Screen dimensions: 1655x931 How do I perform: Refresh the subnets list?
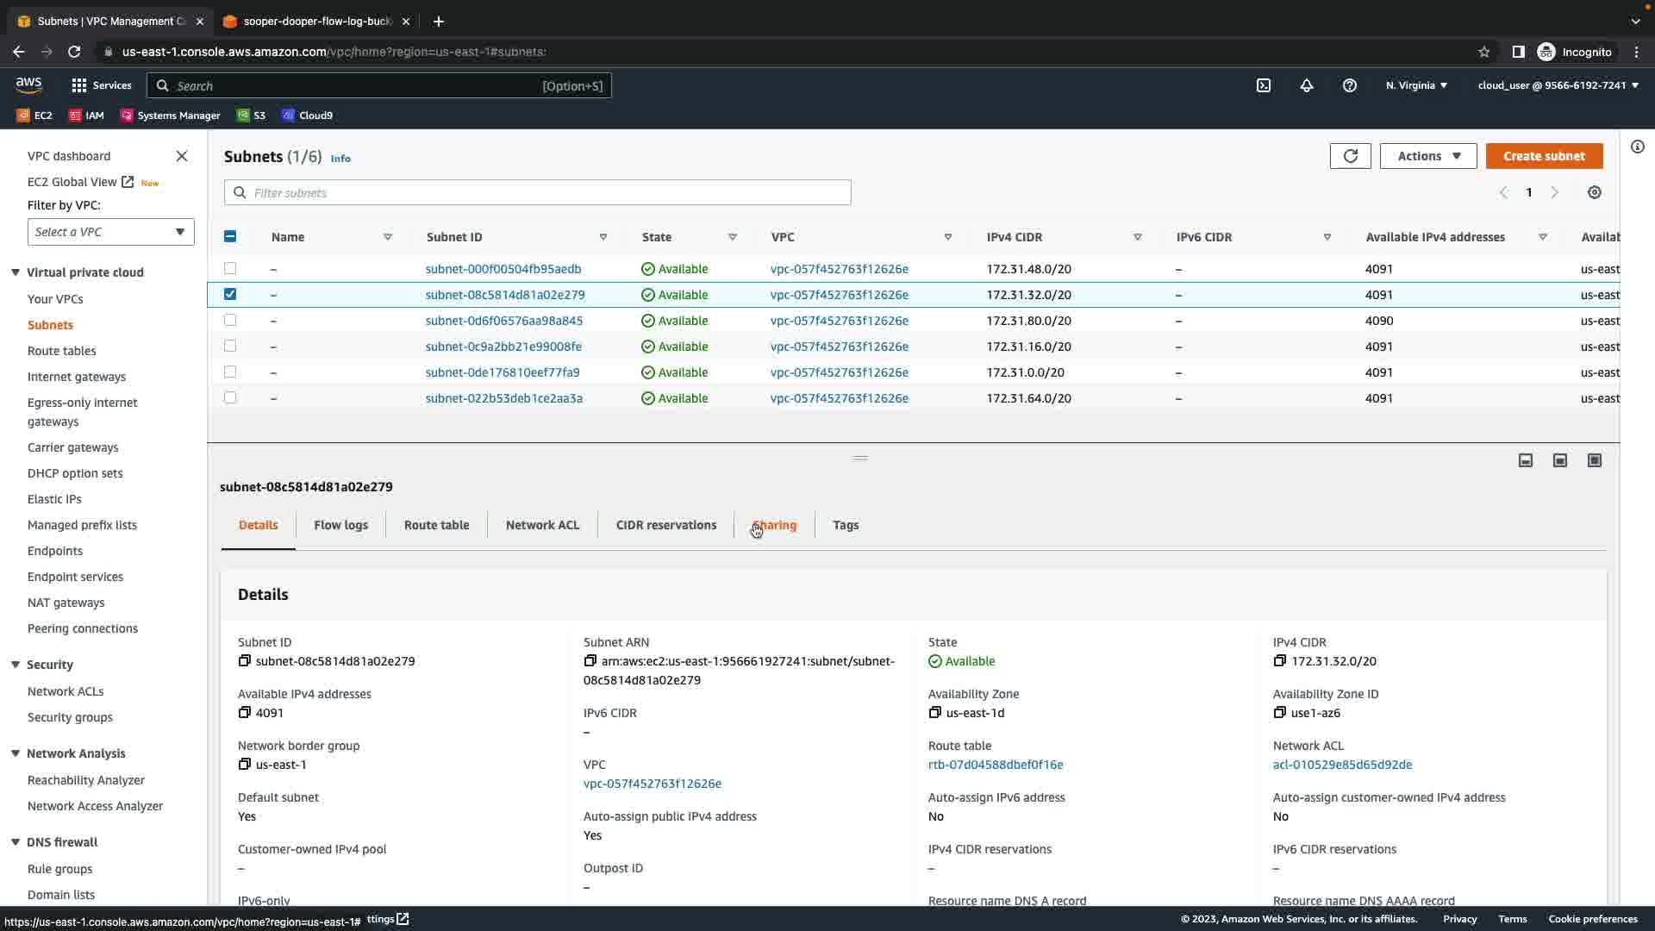[x=1350, y=156]
